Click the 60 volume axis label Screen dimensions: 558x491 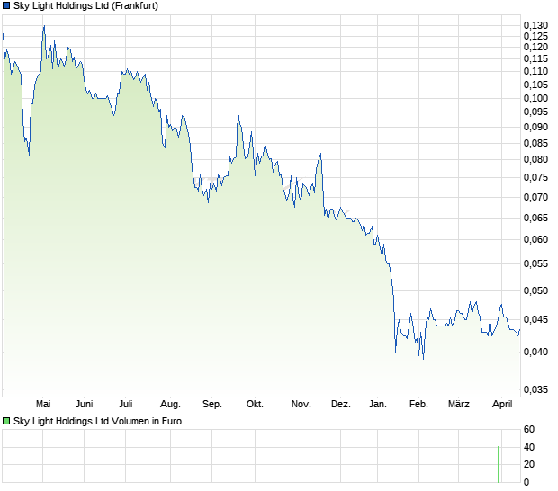529,430
